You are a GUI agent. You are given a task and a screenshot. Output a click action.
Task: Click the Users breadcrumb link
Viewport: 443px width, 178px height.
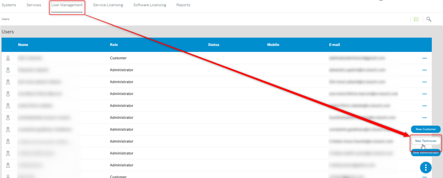point(6,19)
